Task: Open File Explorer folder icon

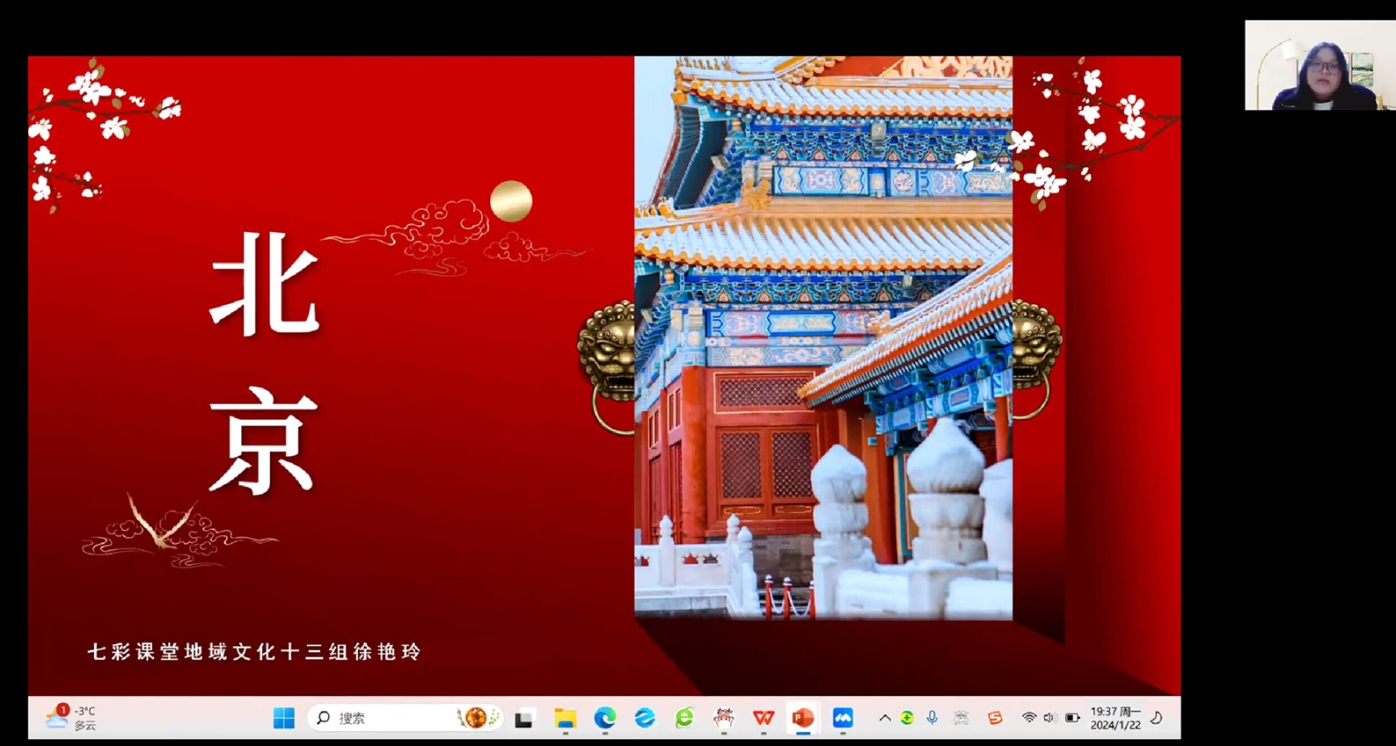Action: point(565,719)
